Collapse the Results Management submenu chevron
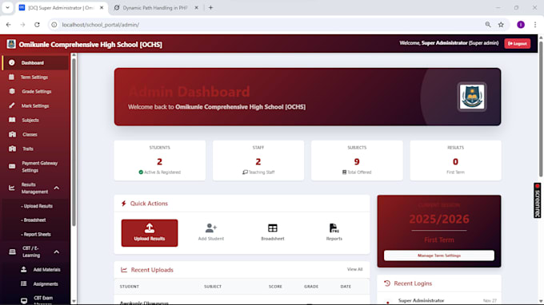 pos(57,188)
